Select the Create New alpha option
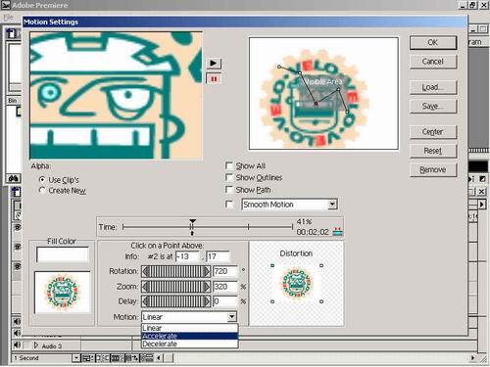 tap(42, 190)
